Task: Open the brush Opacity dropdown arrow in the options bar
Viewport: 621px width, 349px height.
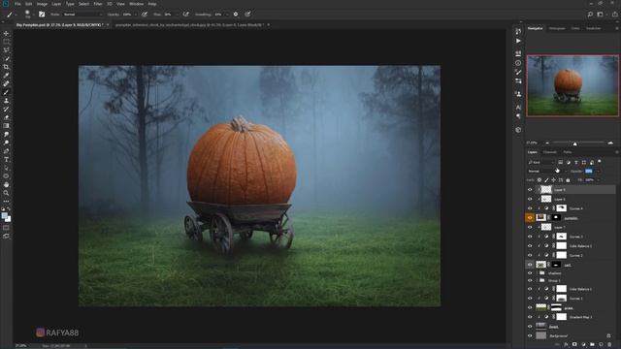Action: [136, 15]
